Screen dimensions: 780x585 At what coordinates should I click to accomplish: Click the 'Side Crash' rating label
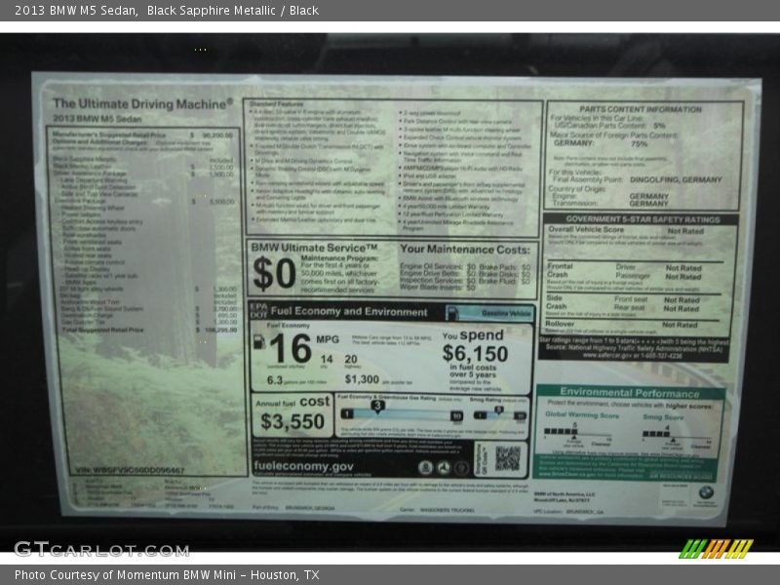click(x=556, y=302)
